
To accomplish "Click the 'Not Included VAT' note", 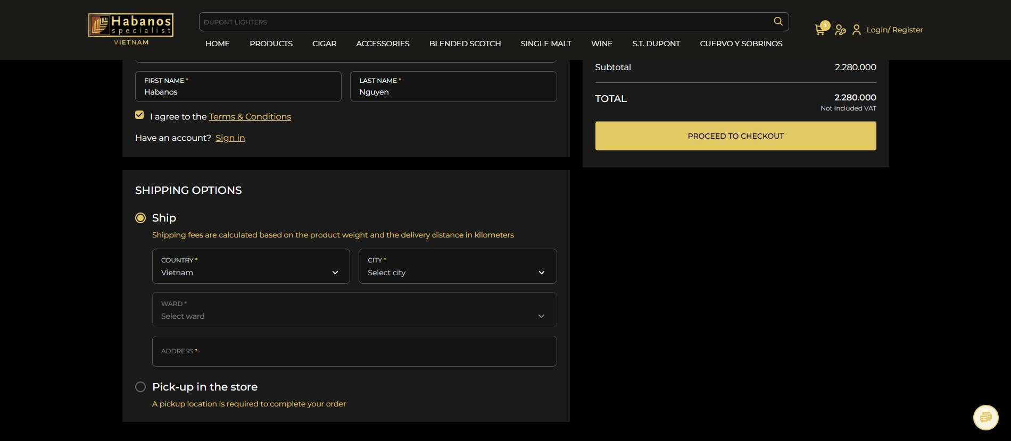I will click(848, 108).
